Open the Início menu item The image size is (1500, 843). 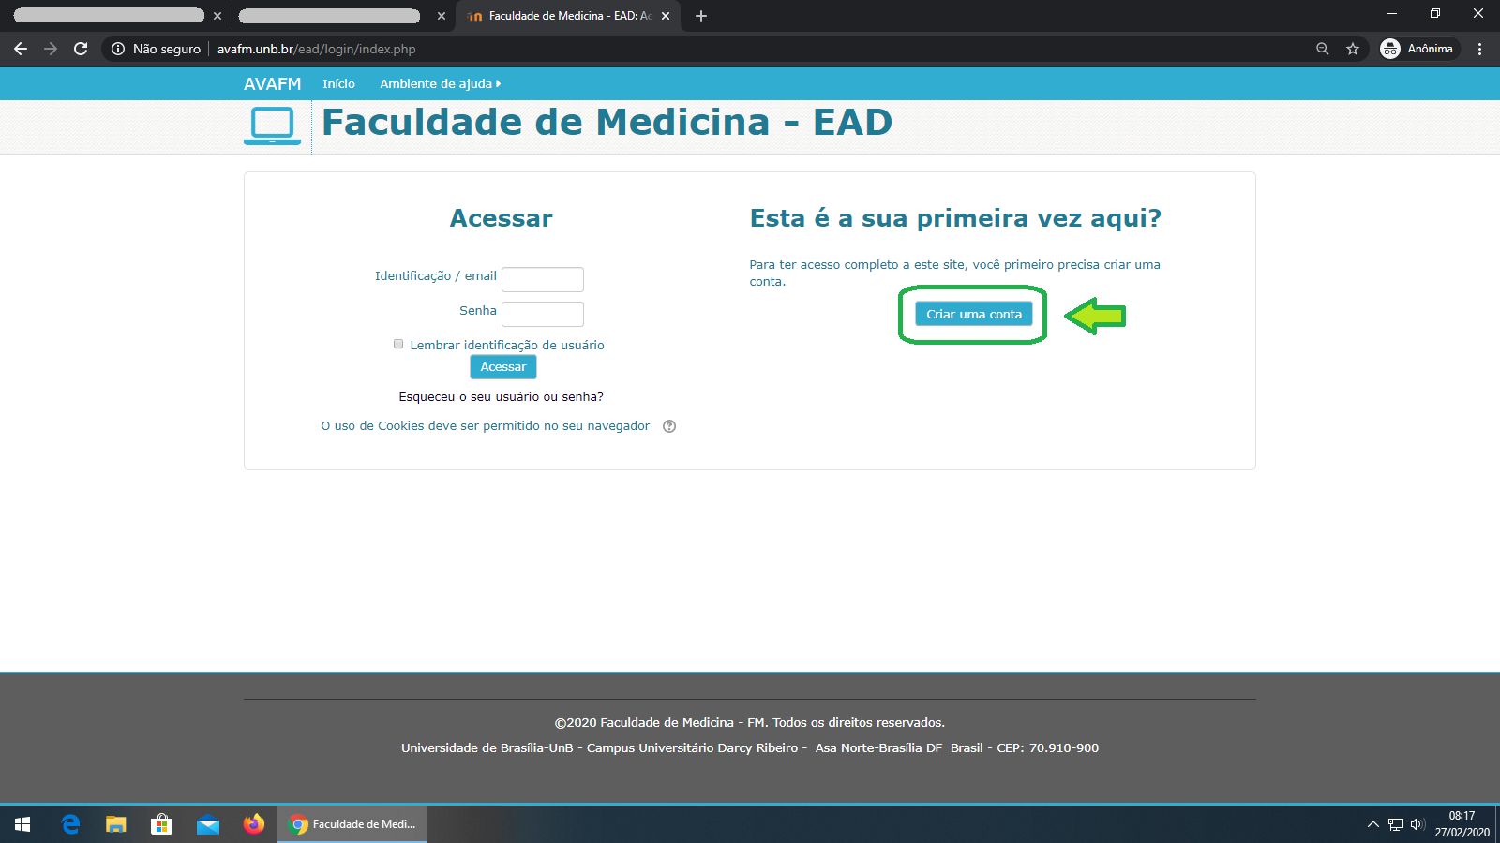coord(338,83)
